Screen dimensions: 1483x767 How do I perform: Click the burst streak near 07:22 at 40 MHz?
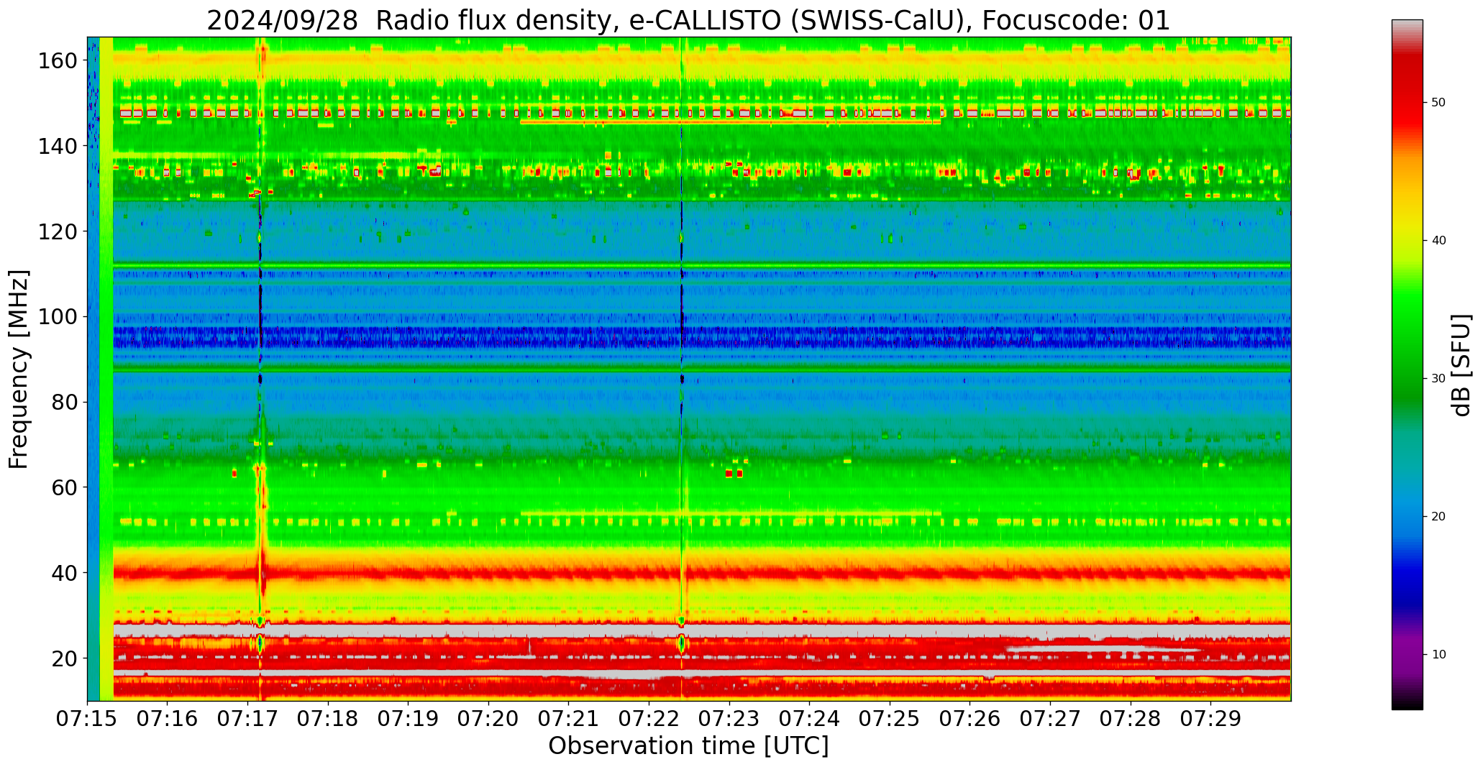(682, 573)
